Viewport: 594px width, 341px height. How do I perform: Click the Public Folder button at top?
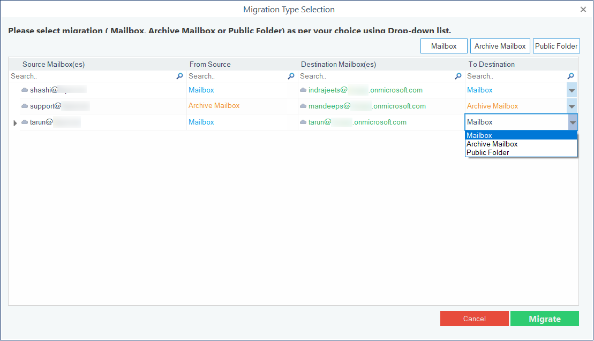[x=556, y=46]
